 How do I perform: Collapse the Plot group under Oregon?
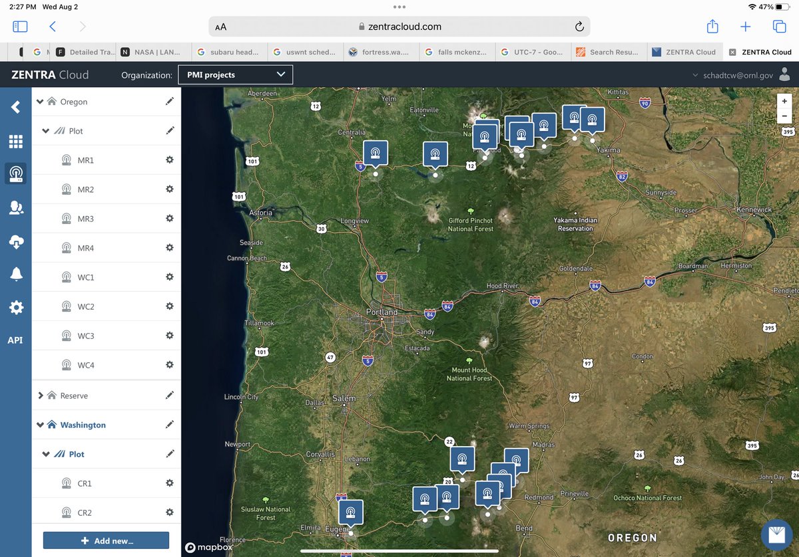45,131
